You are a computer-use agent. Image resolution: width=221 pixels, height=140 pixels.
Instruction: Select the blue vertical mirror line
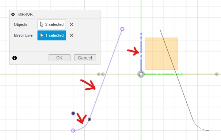click(141, 52)
